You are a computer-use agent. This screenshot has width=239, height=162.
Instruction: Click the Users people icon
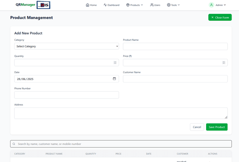point(152,5)
